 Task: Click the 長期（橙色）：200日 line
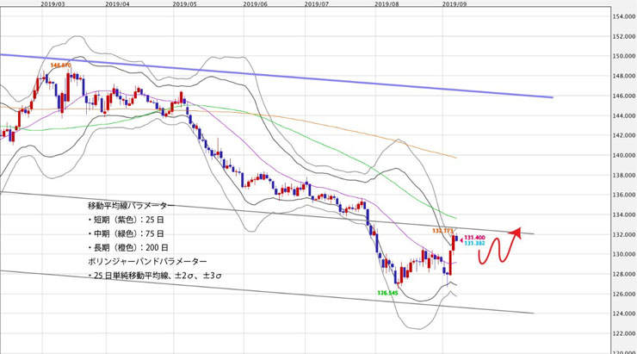point(128,247)
